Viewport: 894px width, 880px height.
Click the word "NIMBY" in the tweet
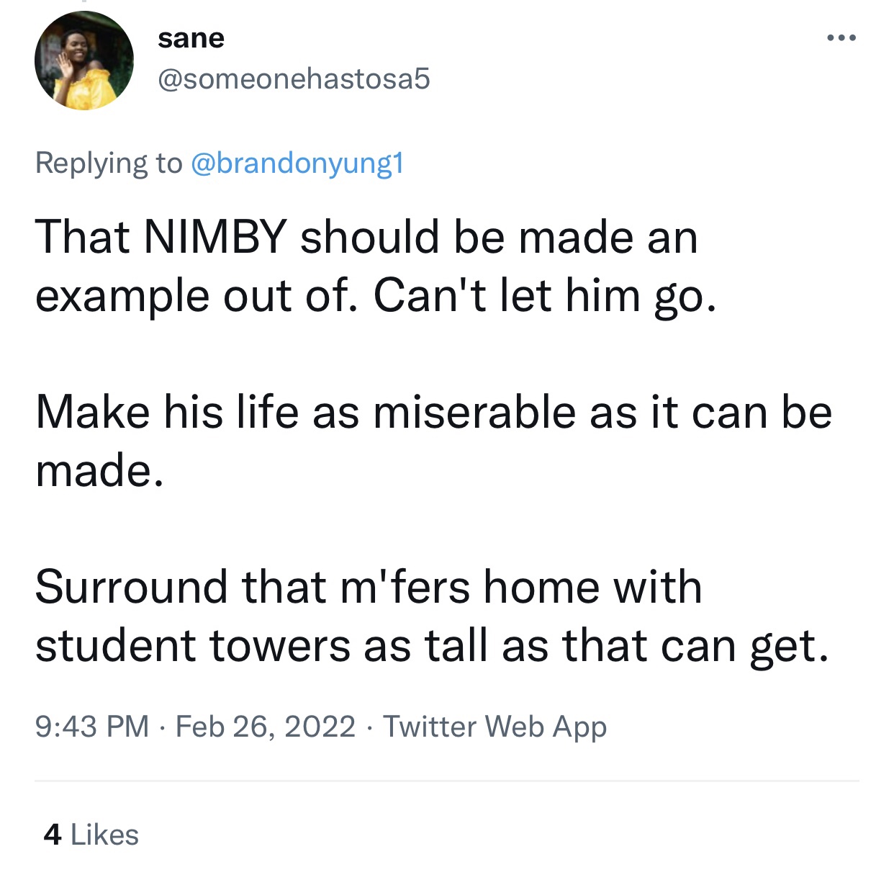[x=215, y=237]
